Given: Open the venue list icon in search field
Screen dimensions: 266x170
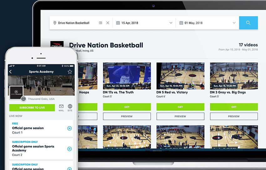Looking at the screenshot, I should point(100,23).
